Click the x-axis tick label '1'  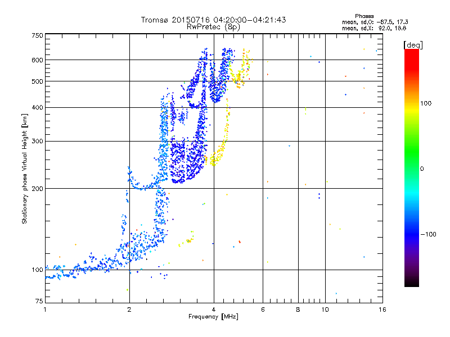45,309
